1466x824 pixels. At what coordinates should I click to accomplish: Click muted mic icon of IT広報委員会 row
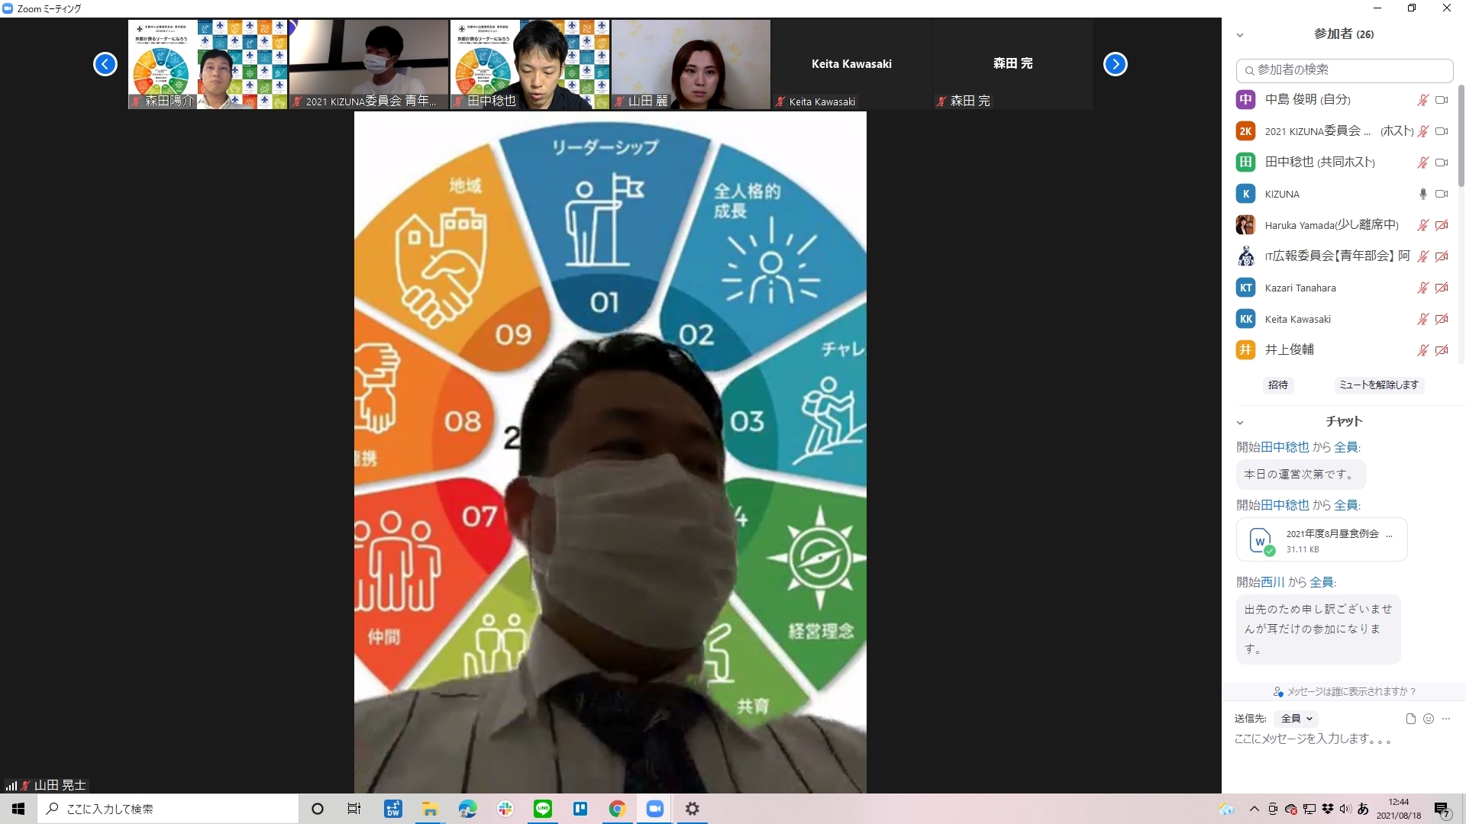coord(1423,256)
